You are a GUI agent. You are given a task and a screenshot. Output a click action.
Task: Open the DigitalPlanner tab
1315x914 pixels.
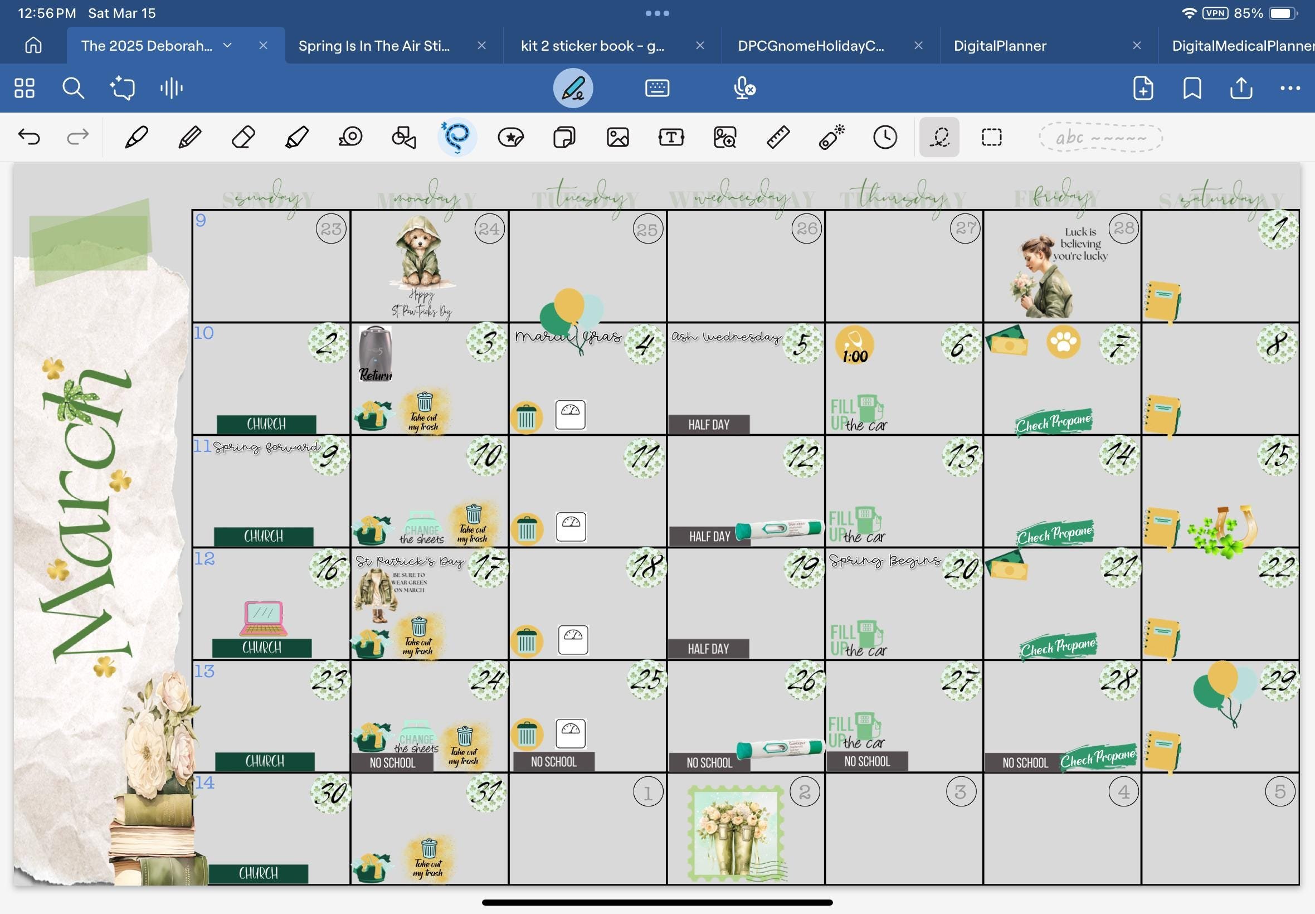[x=1000, y=46]
